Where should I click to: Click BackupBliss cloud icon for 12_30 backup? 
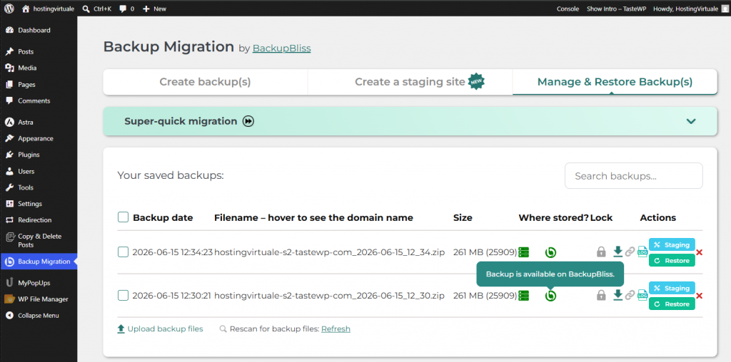[x=550, y=296]
